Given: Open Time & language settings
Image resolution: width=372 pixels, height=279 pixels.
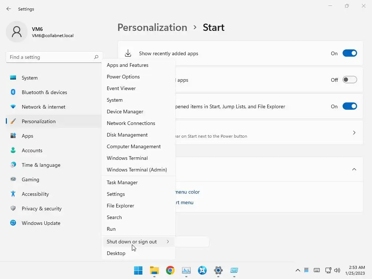Looking at the screenshot, I should point(54,165).
